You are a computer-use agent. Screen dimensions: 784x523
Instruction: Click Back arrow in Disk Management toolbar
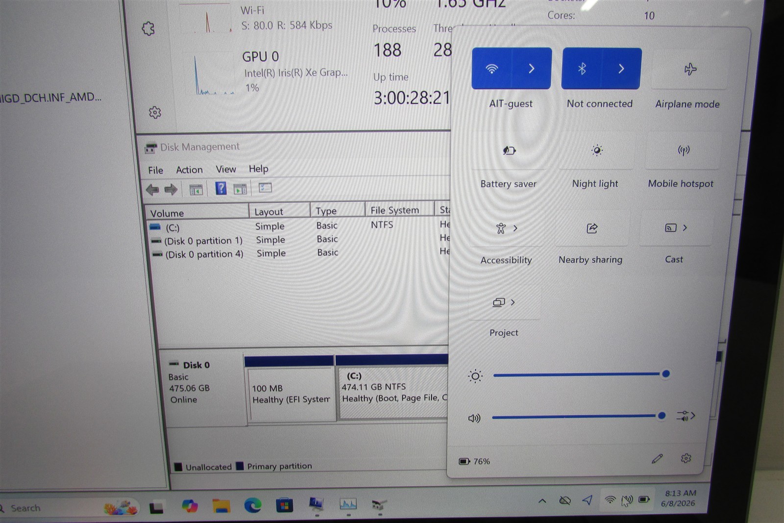point(152,190)
